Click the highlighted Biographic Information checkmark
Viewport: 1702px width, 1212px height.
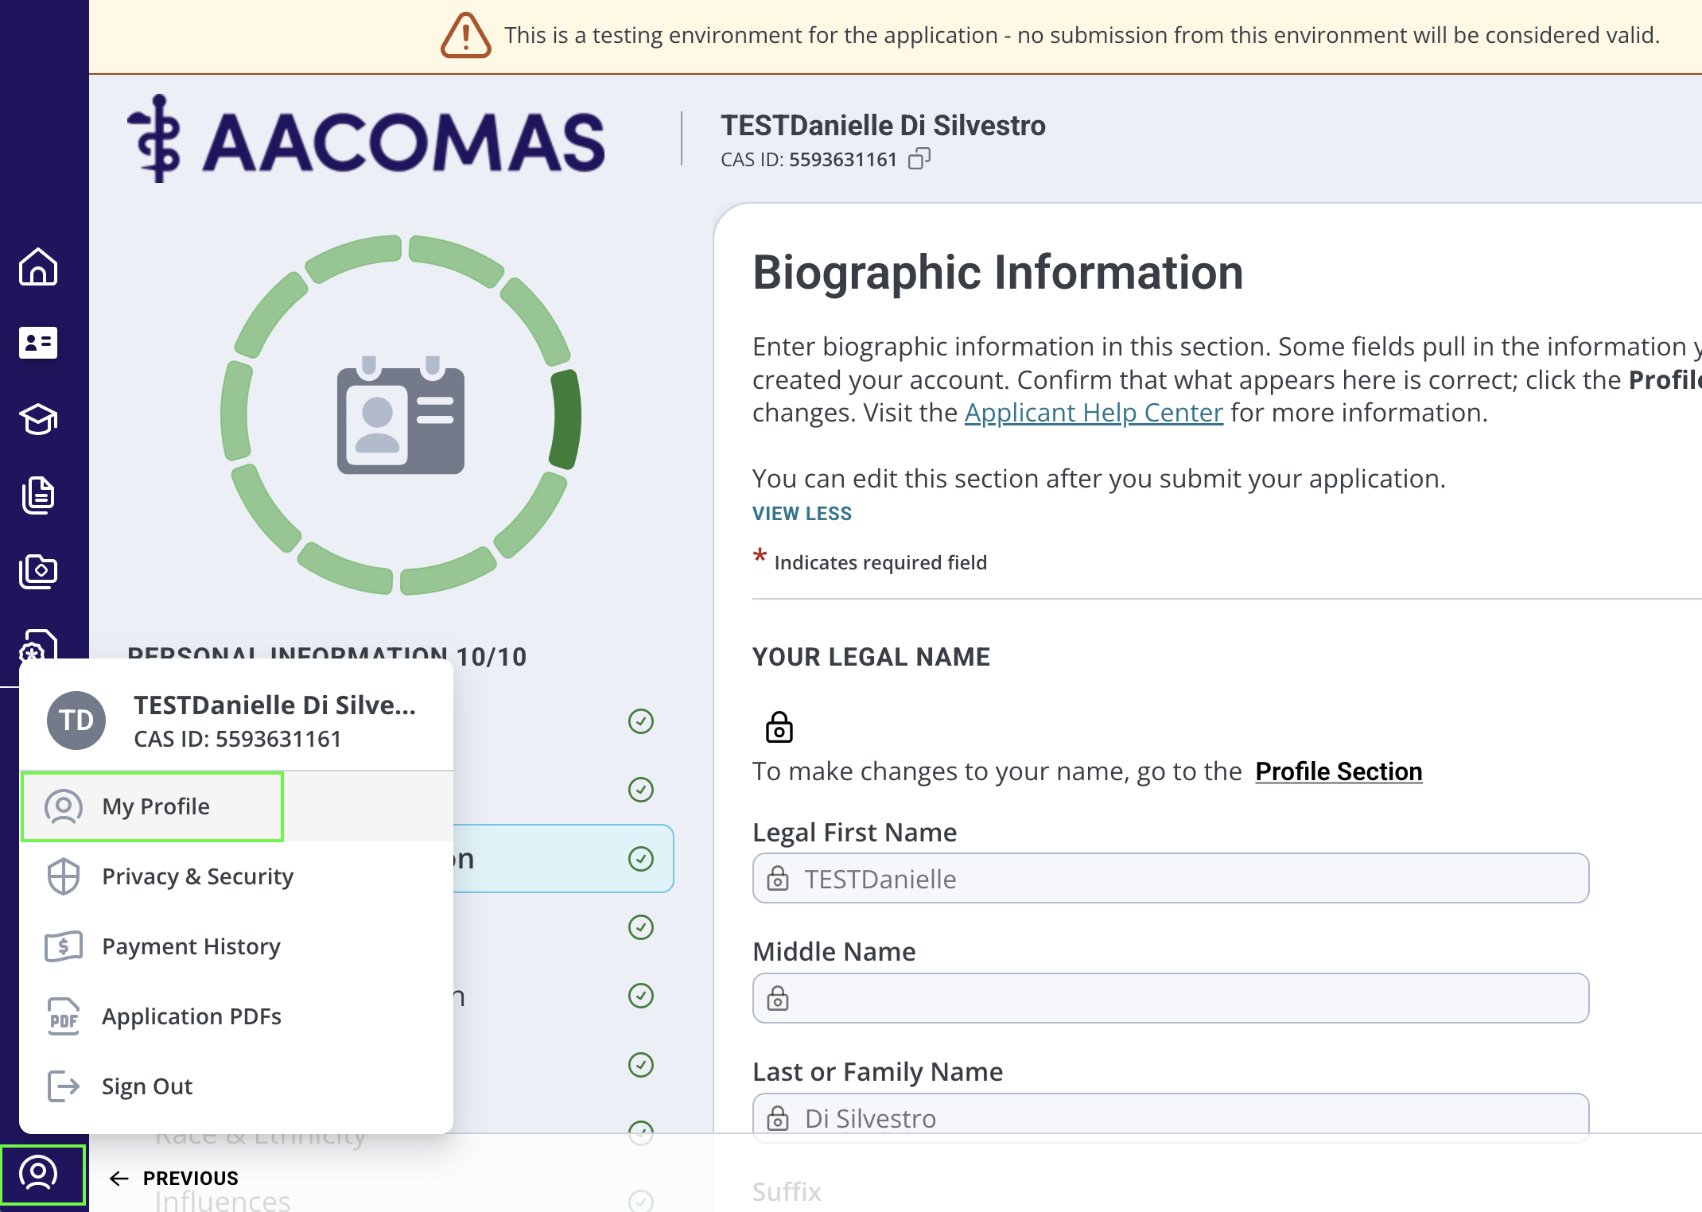click(640, 859)
